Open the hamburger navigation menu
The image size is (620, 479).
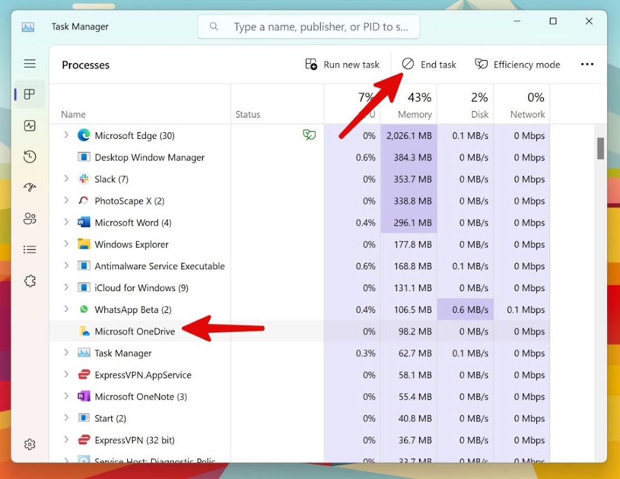(x=30, y=64)
